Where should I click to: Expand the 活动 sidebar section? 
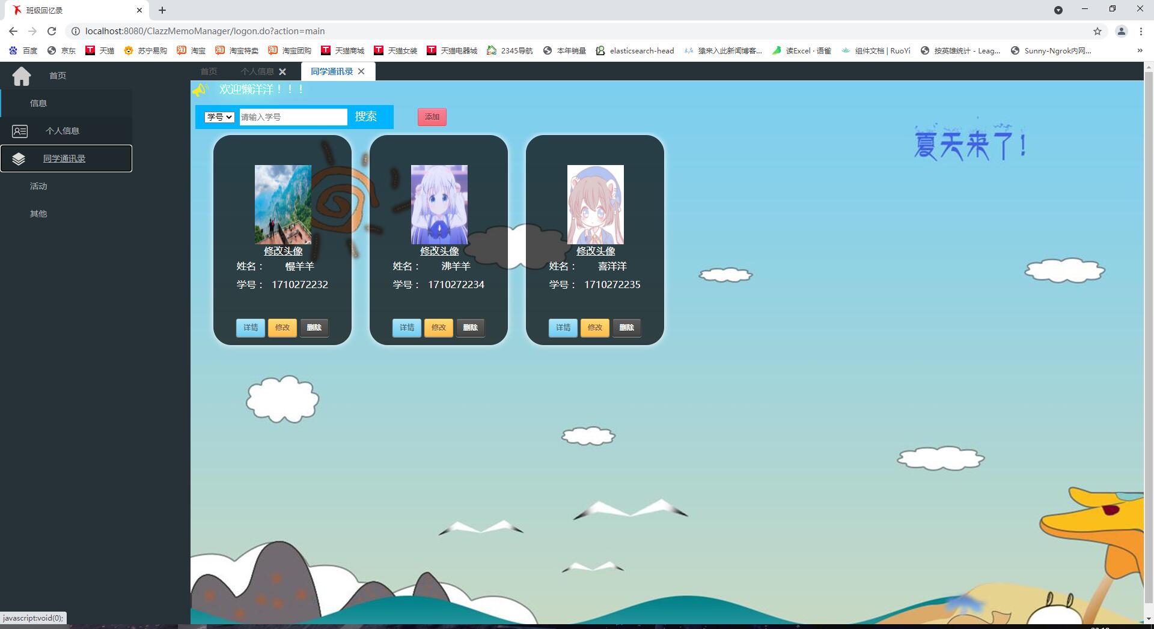point(66,186)
